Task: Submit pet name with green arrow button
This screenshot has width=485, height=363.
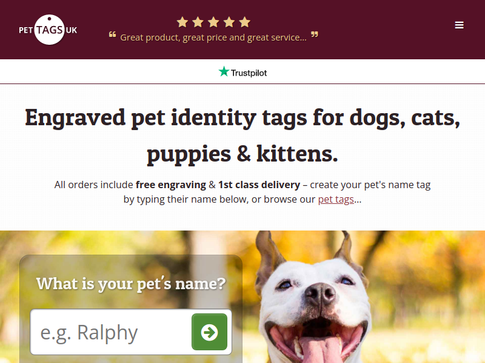Action: (209, 332)
